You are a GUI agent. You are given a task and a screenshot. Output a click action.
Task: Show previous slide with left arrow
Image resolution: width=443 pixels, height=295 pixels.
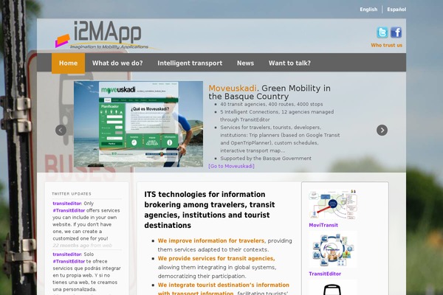[61, 130]
